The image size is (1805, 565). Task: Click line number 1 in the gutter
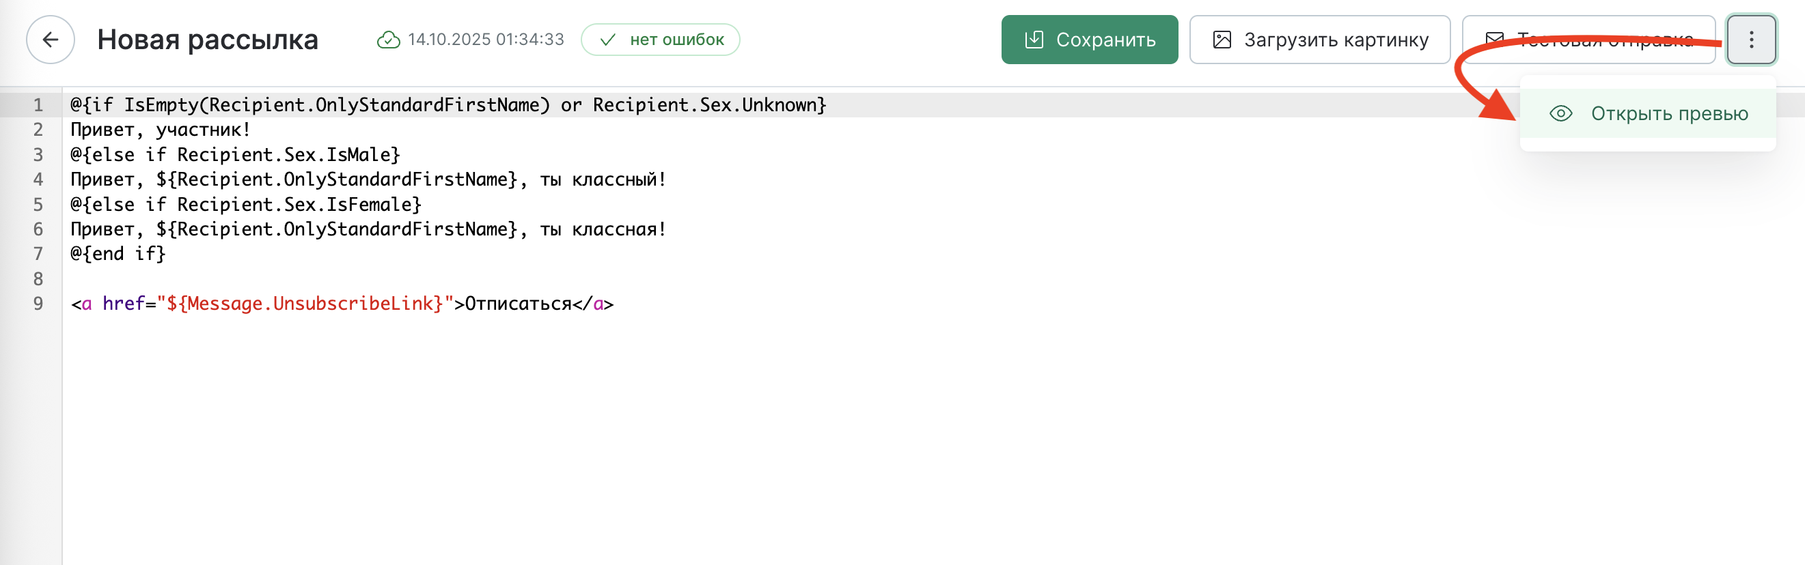click(38, 105)
